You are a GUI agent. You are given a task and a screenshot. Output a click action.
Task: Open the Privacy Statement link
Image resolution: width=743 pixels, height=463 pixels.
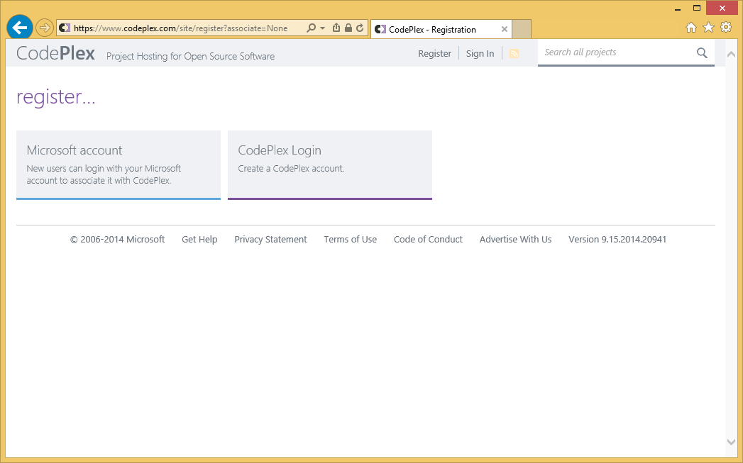[x=270, y=240]
